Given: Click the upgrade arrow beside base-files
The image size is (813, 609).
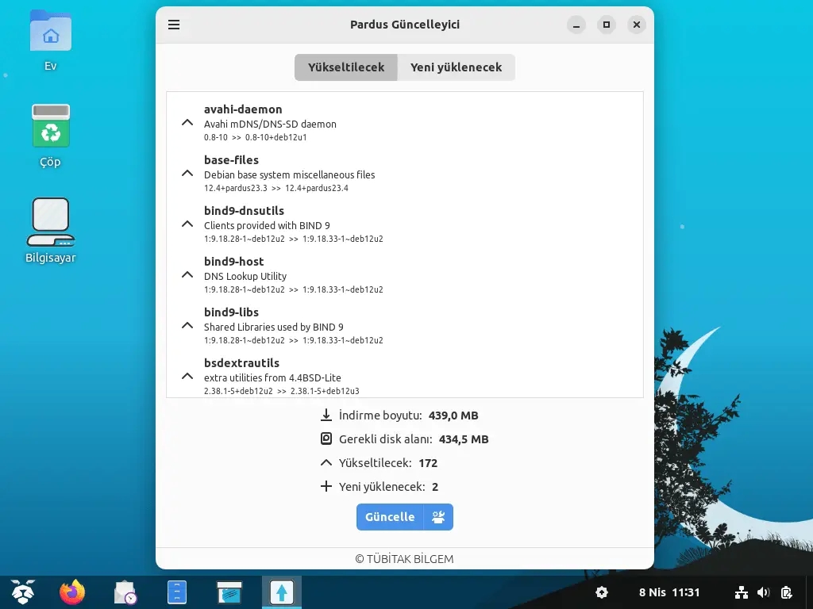Looking at the screenshot, I should (x=187, y=174).
